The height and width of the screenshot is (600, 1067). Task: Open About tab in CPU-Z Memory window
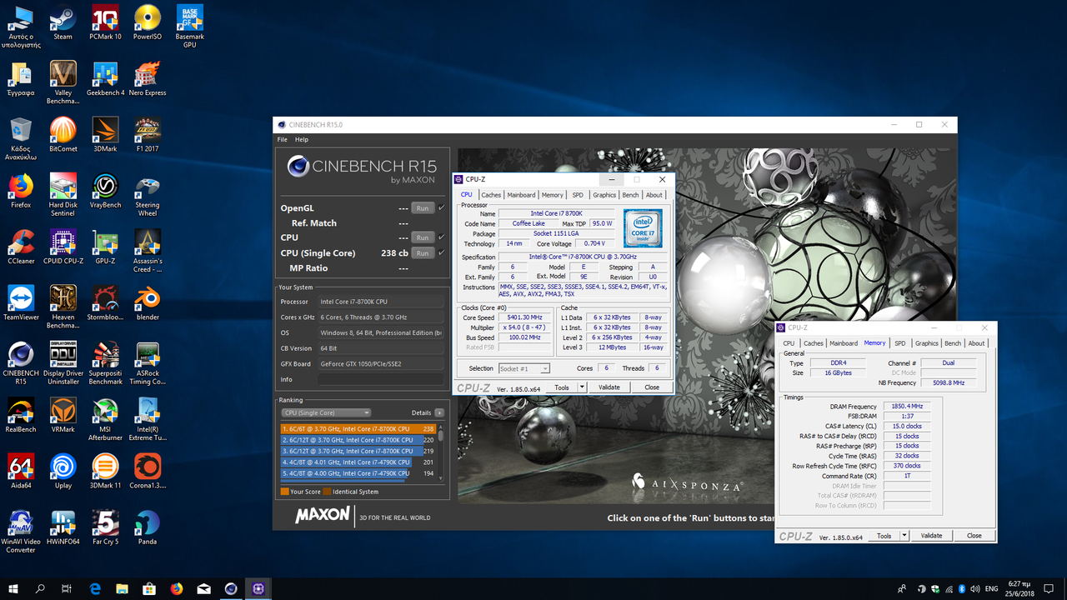point(977,343)
